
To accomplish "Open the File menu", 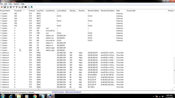I will [1, 4].
